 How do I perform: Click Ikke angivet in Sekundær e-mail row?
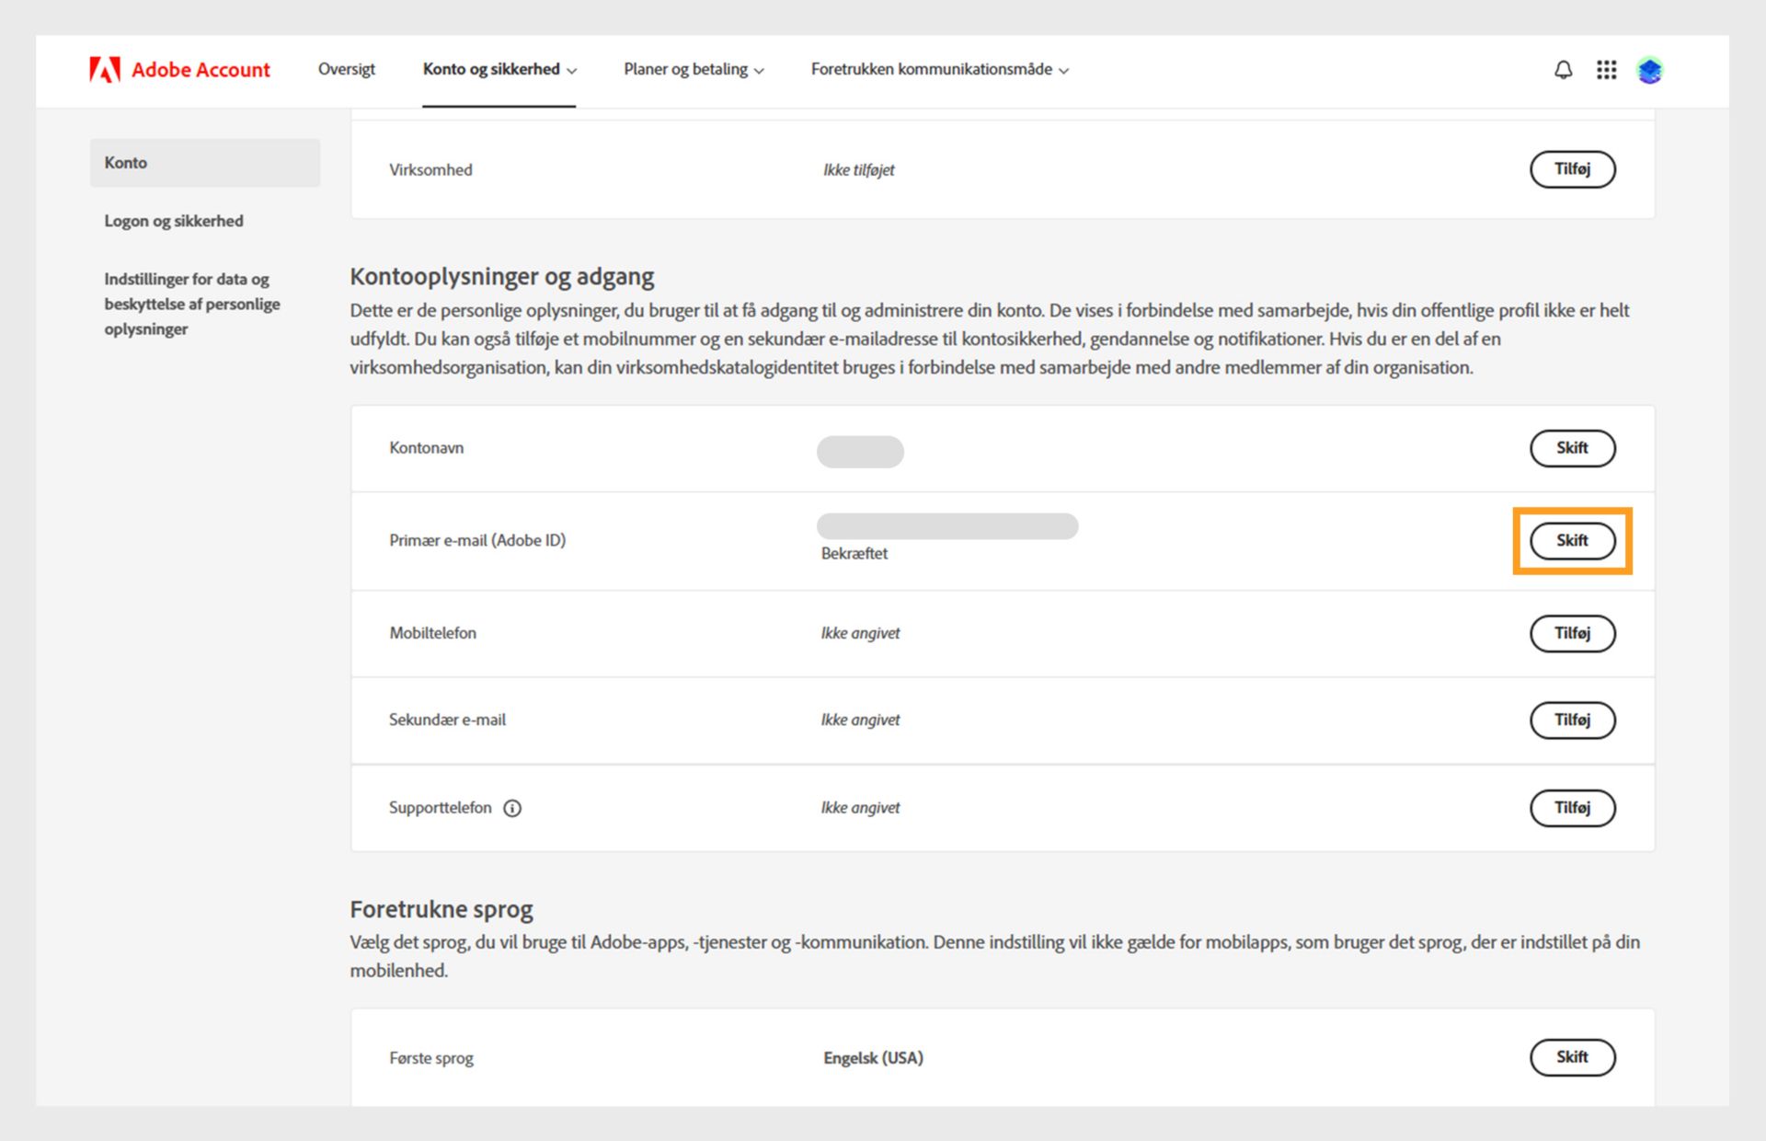point(860,720)
